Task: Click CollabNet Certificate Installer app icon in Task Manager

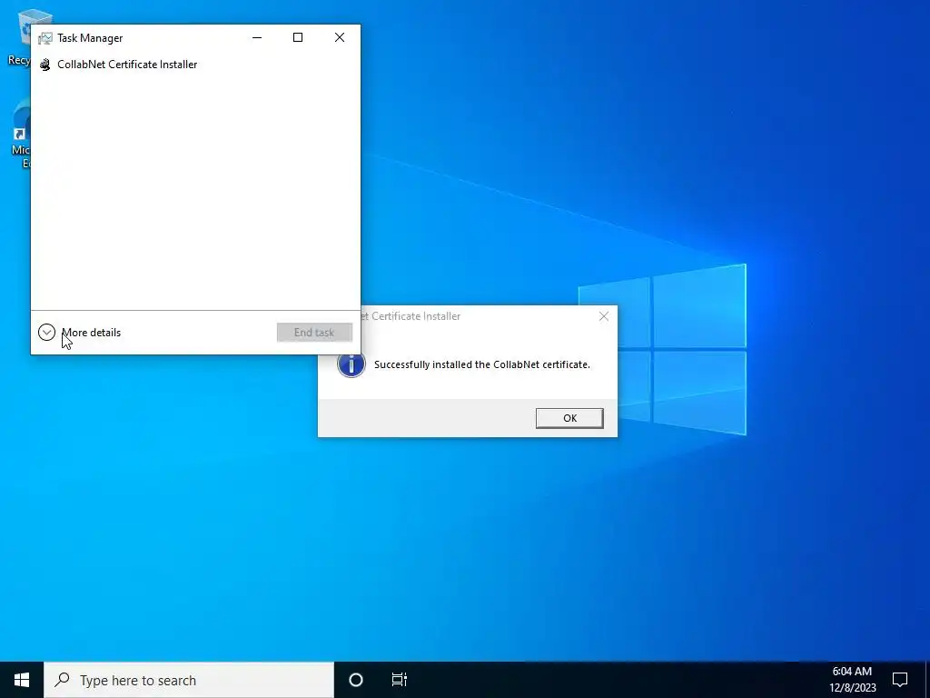Action: [45, 65]
